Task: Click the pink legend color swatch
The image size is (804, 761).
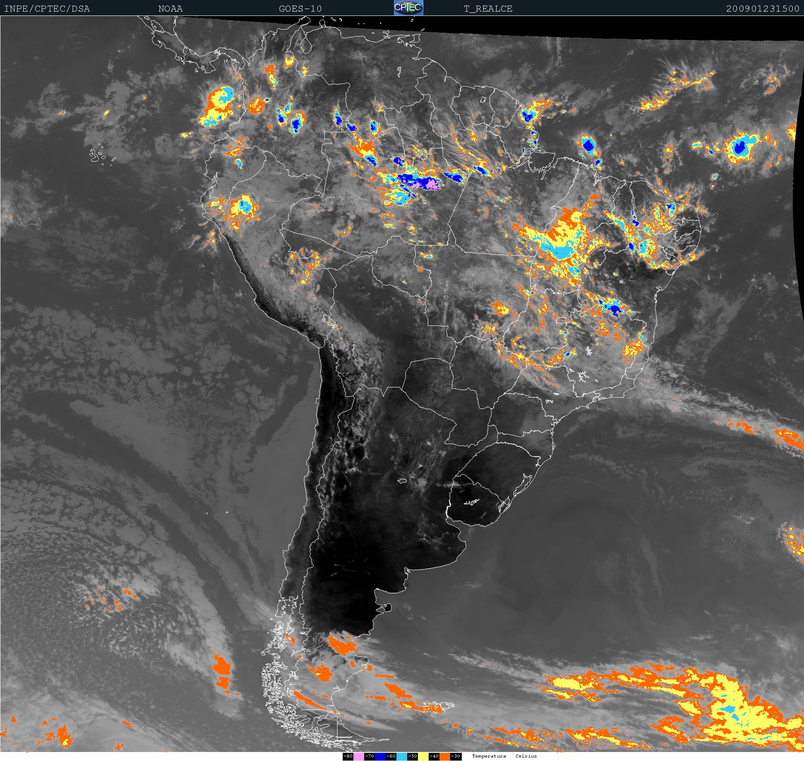Action: pos(359,756)
